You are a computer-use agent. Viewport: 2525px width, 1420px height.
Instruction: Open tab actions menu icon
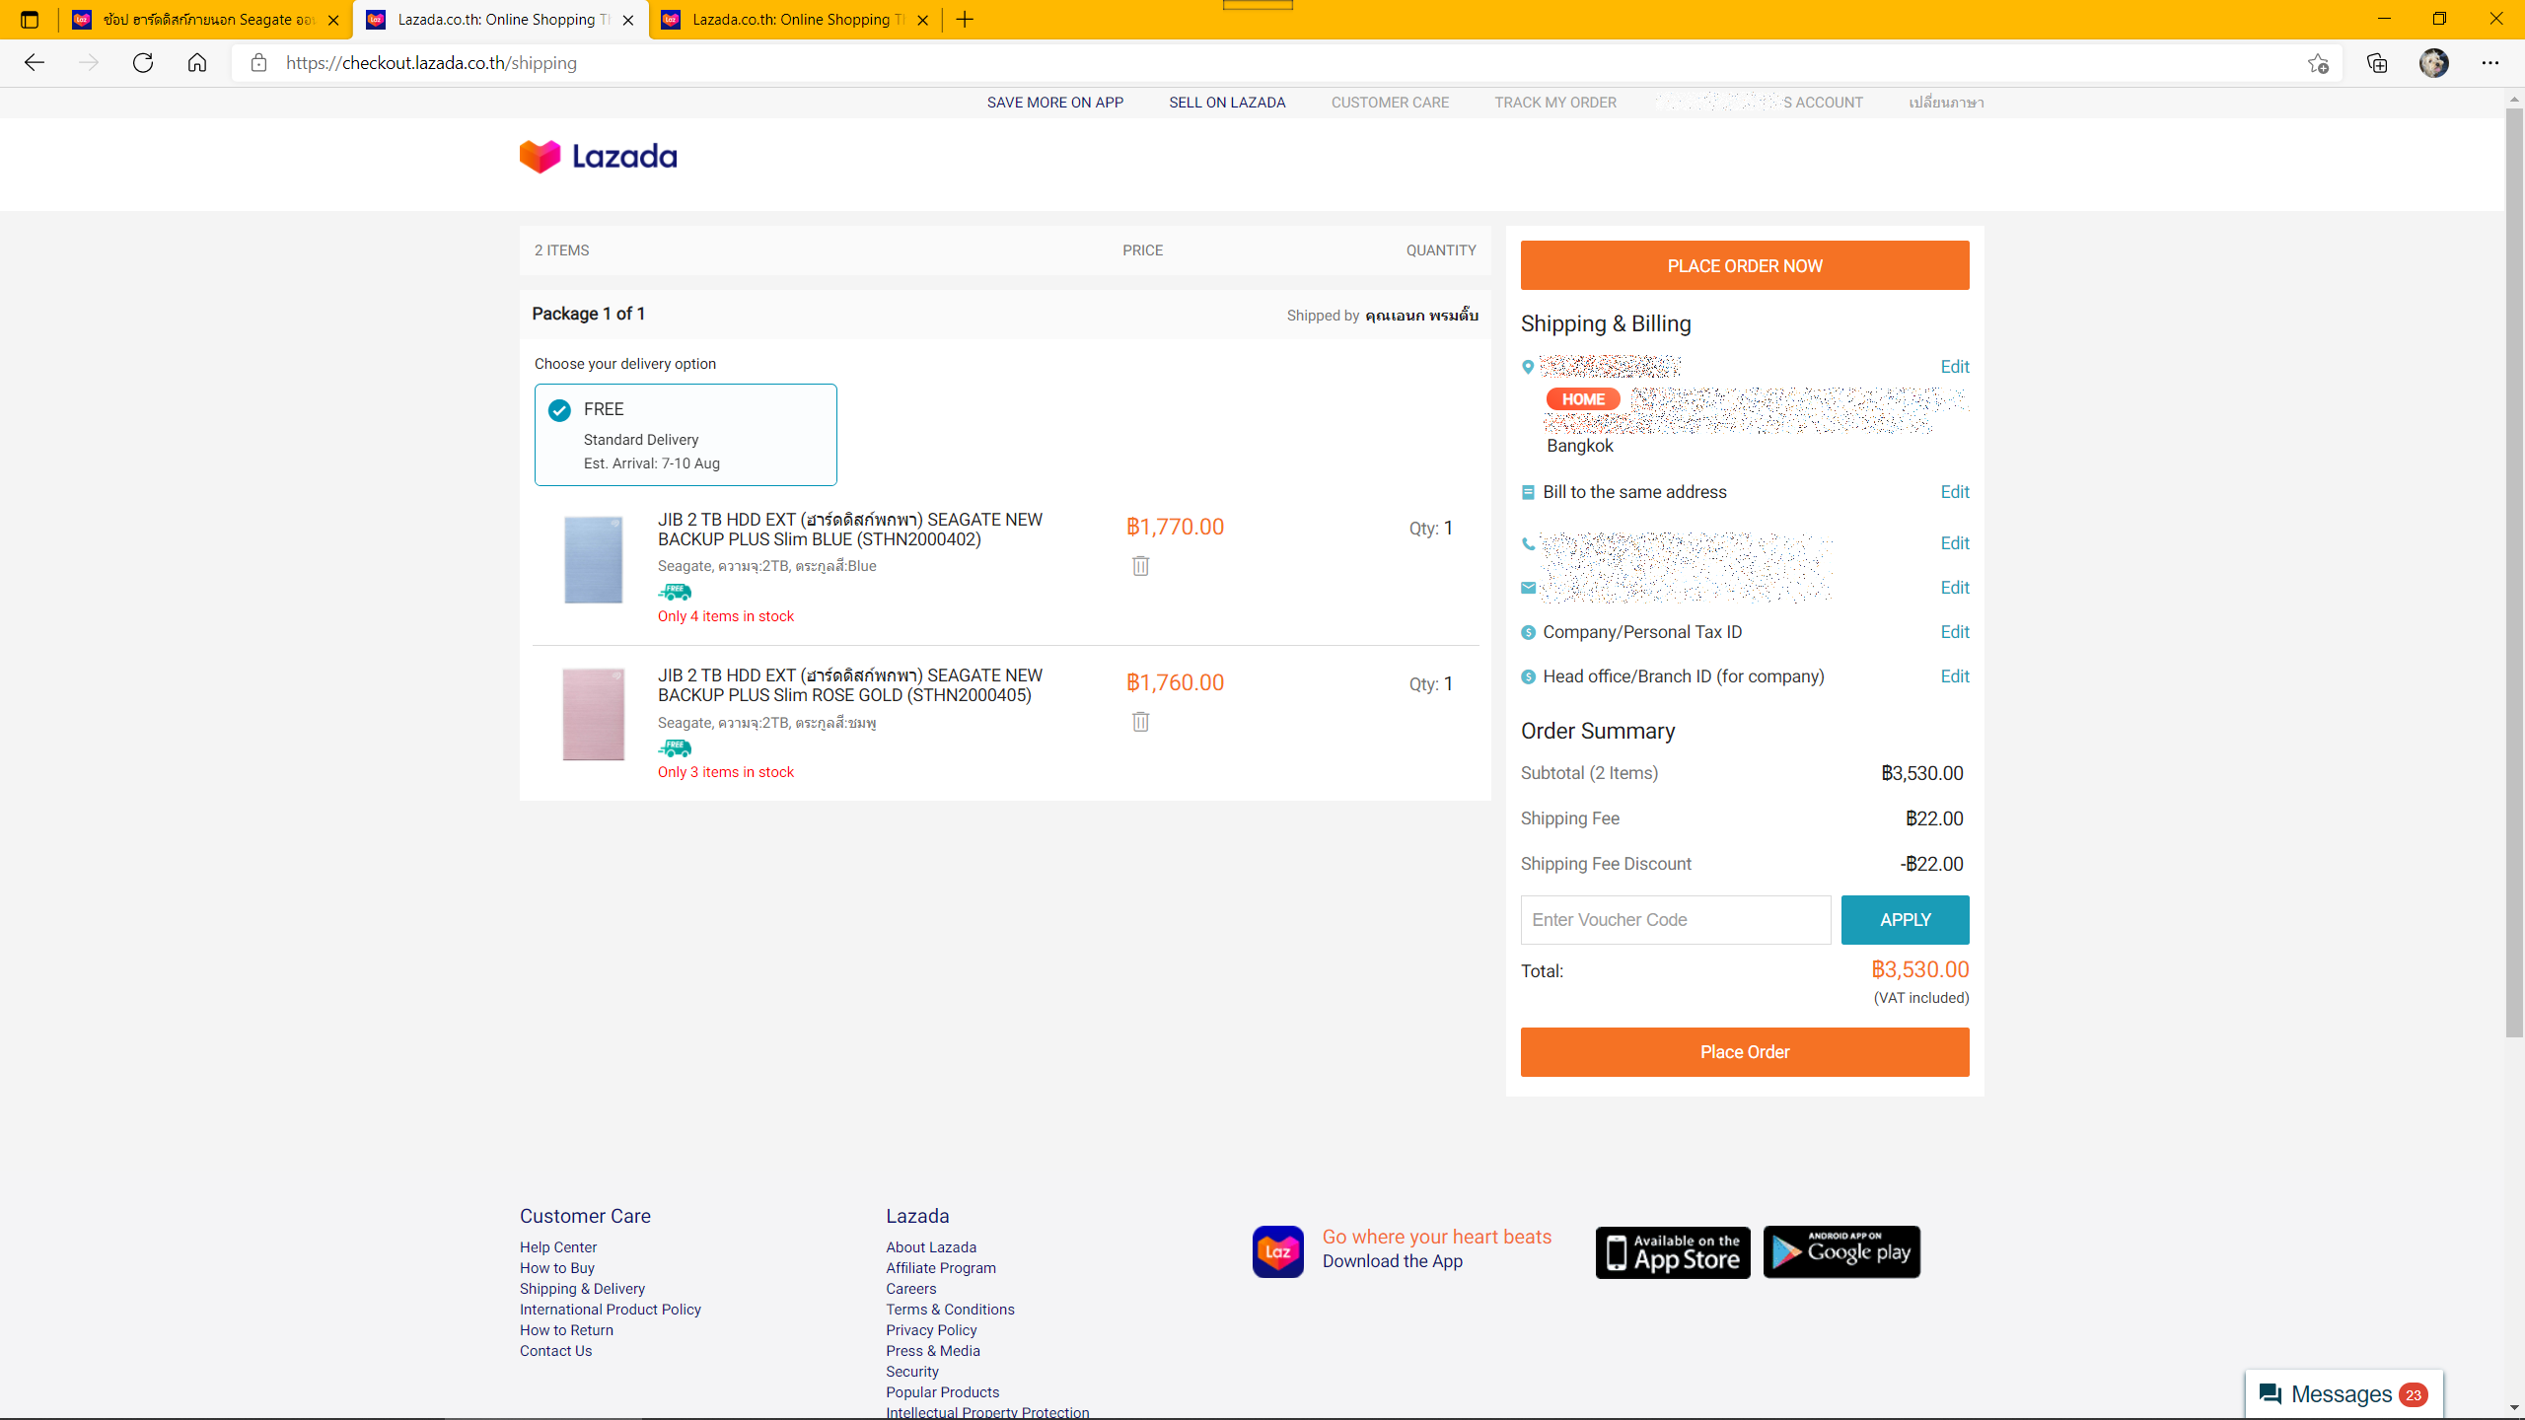pos(30,20)
